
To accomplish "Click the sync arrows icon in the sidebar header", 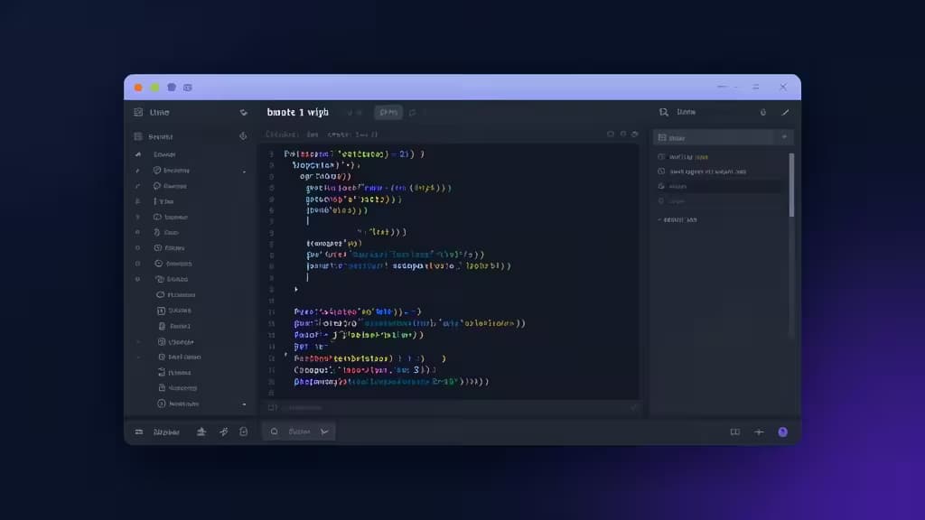I will point(244,112).
